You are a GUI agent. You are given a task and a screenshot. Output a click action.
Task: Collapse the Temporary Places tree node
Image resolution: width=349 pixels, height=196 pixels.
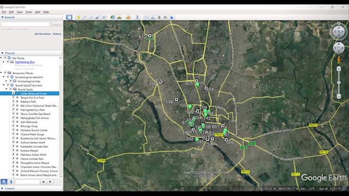click(x=1, y=73)
